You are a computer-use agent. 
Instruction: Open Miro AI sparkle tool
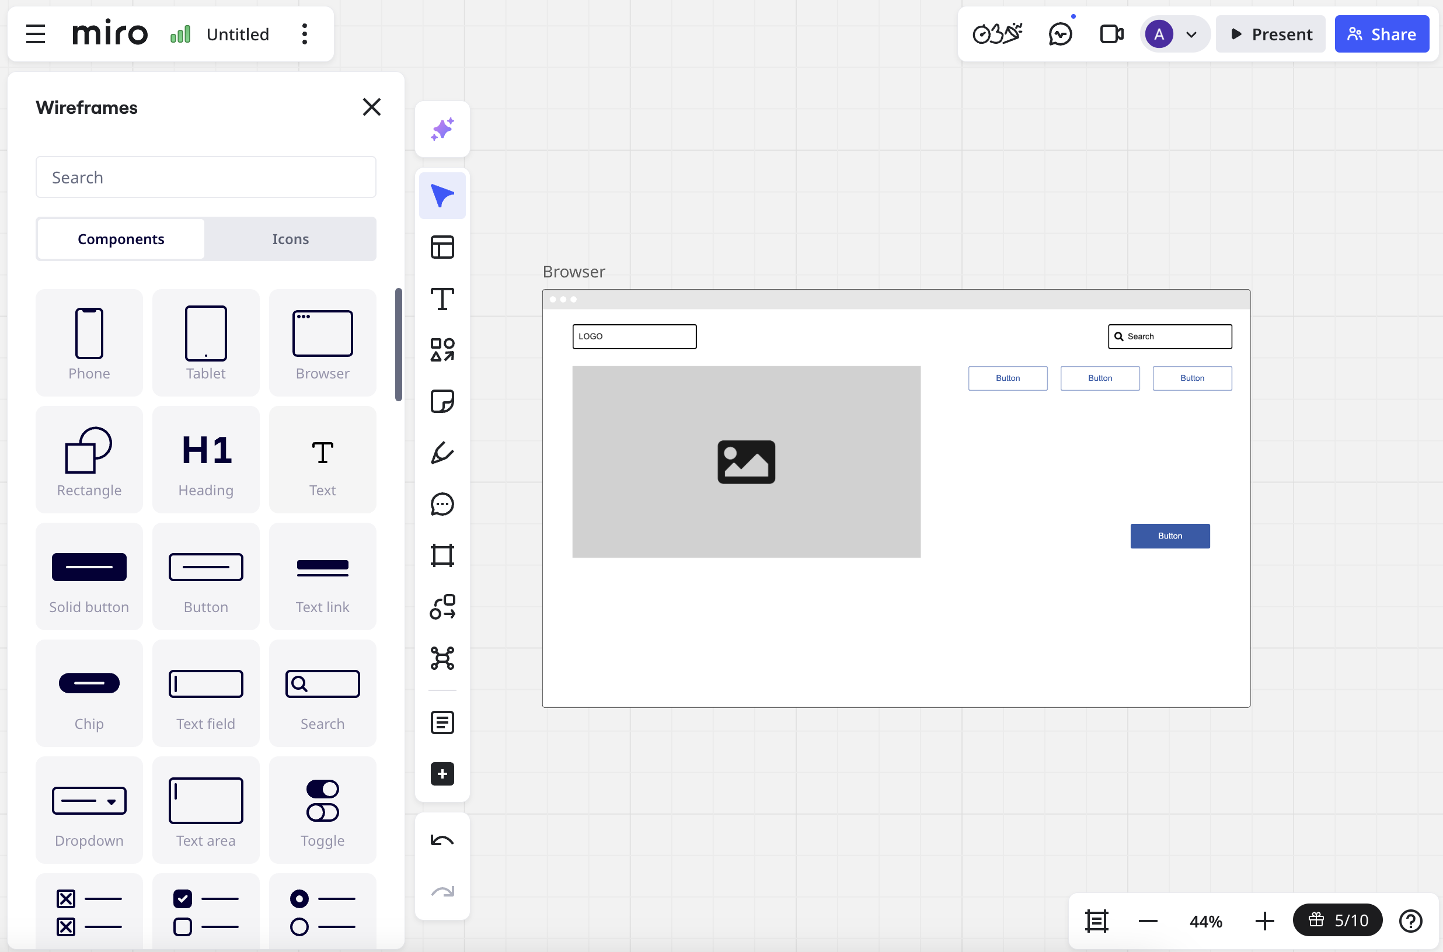click(x=442, y=129)
